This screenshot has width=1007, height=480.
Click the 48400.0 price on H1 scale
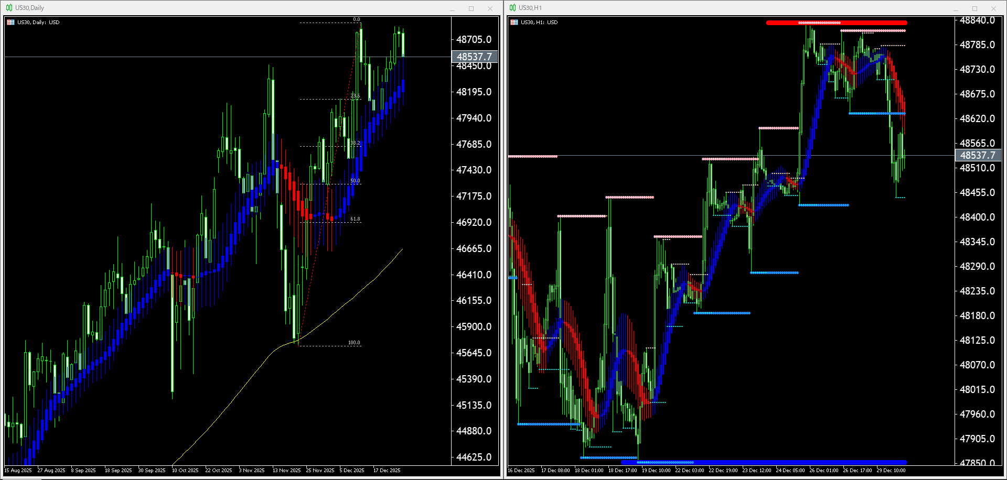tap(978, 217)
